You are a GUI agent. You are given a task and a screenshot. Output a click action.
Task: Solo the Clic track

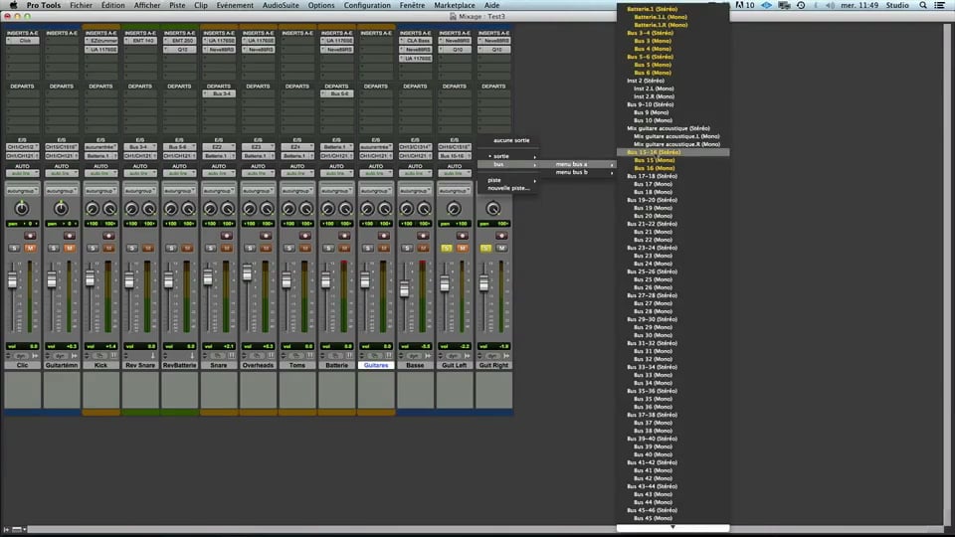point(15,249)
